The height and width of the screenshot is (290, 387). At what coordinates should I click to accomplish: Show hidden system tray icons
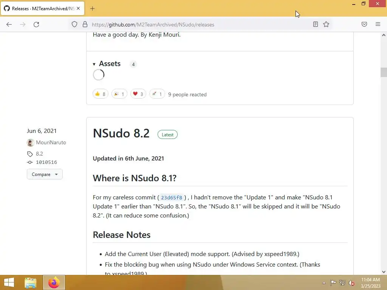pos(324,283)
